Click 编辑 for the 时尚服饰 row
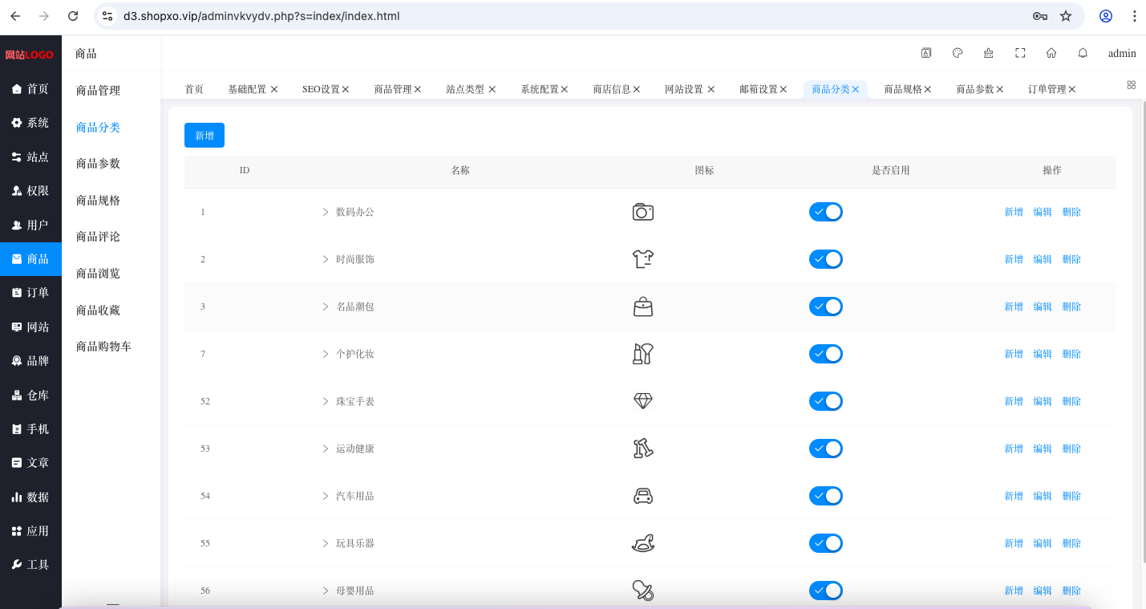 1043,259
